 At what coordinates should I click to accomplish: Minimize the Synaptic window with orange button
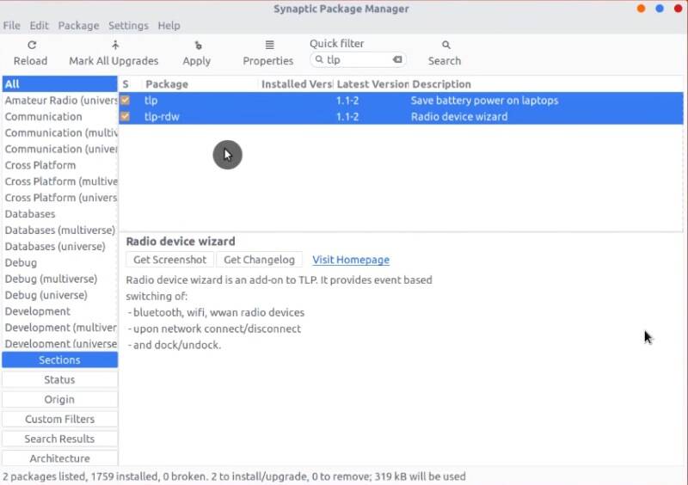point(641,9)
